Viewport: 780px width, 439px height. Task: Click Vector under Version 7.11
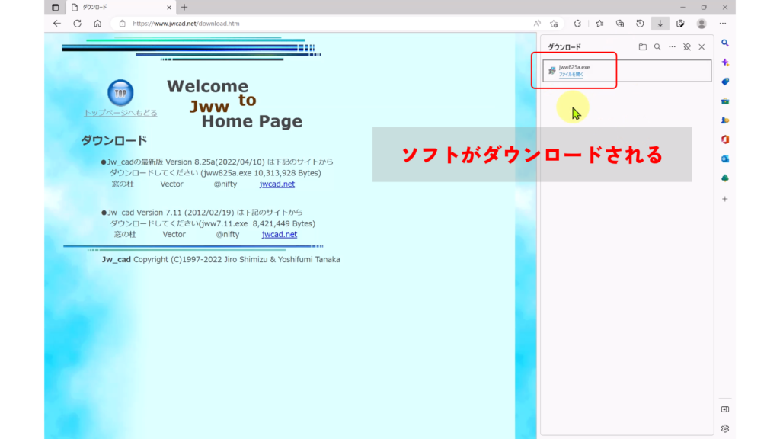point(174,235)
